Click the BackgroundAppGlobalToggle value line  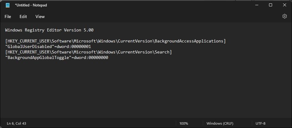point(57,57)
